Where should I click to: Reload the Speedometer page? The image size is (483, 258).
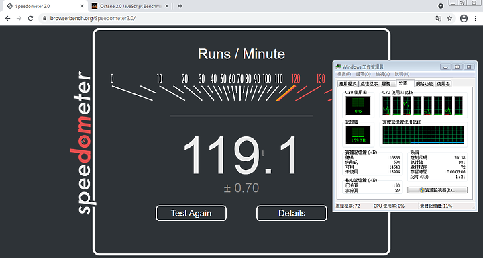coord(30,19)
